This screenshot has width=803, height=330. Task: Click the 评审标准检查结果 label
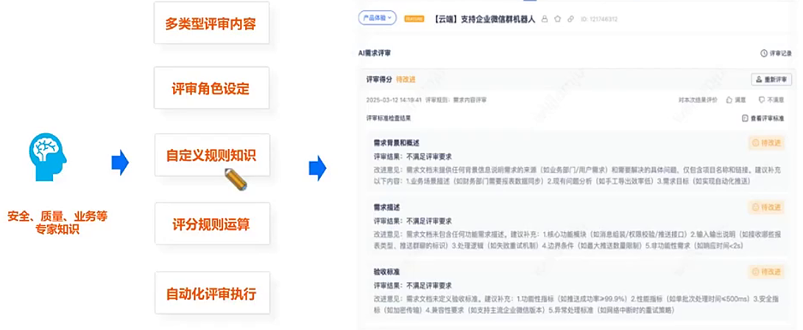pos(388,118)
